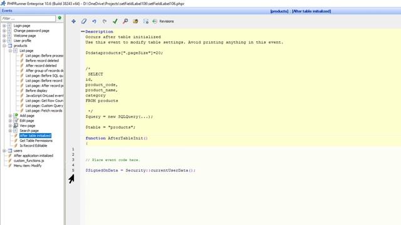Select Add page in tree
The image size is (401, 225).
(27, 116)
